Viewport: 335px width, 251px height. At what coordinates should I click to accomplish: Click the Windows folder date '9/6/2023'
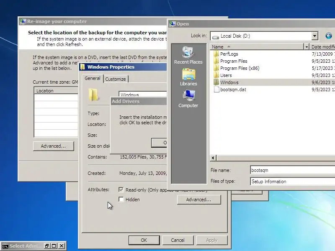(321, 82)
